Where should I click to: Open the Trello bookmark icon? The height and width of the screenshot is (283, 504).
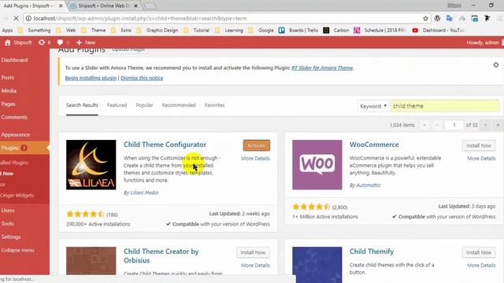(282, 30)
